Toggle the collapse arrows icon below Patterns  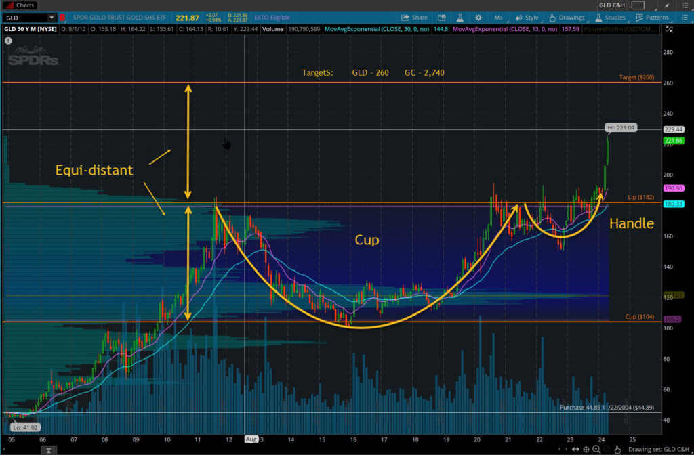click(667, 29)
